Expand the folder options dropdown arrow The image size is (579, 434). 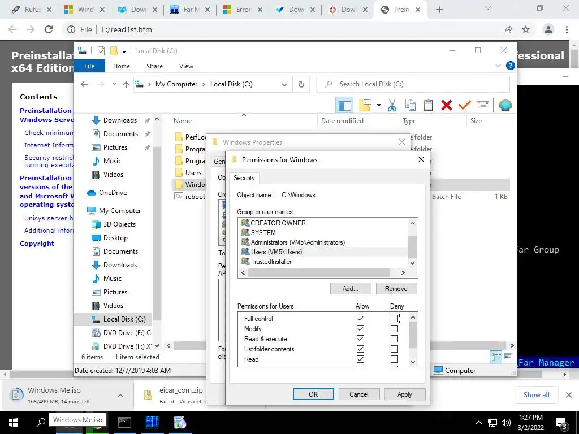(379, 106)
